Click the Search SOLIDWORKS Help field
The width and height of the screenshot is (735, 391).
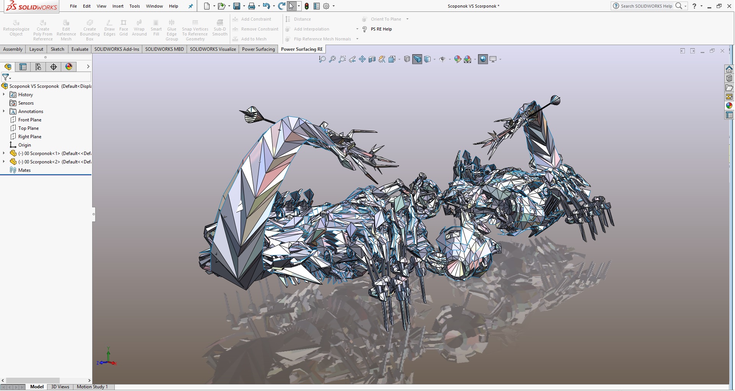pos(646,6)
